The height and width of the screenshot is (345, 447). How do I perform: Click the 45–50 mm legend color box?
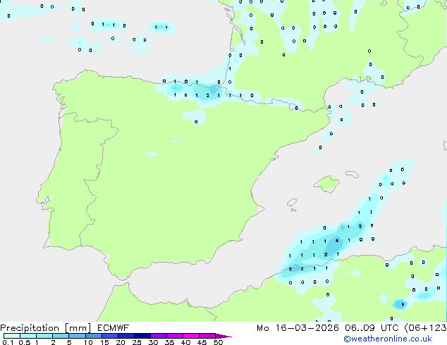[x=207, y=336]
